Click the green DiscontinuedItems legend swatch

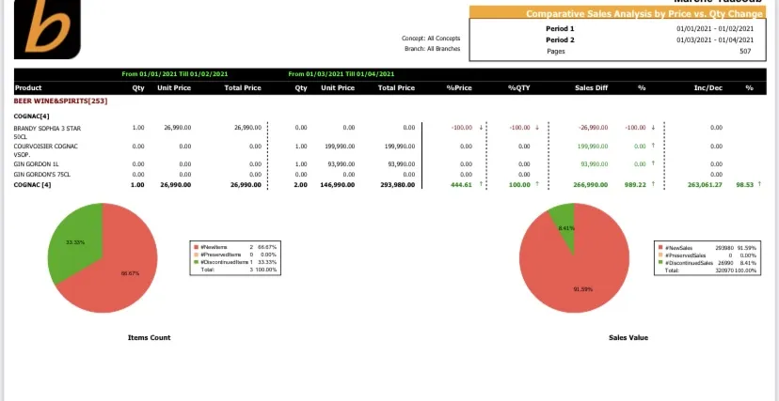197,262
